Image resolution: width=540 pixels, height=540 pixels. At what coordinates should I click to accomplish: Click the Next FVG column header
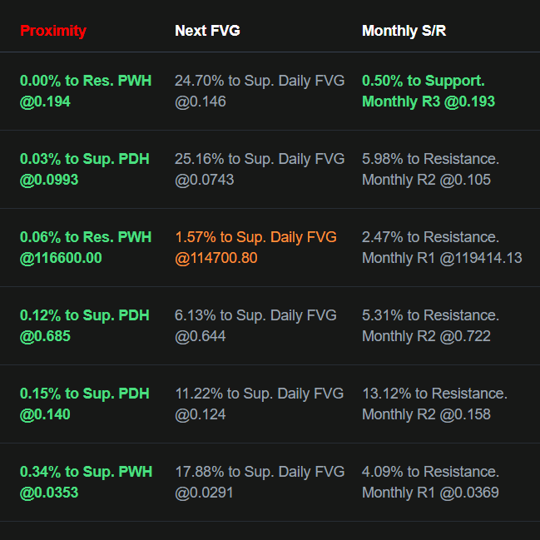pyautogui.click(x=207, y=31)
